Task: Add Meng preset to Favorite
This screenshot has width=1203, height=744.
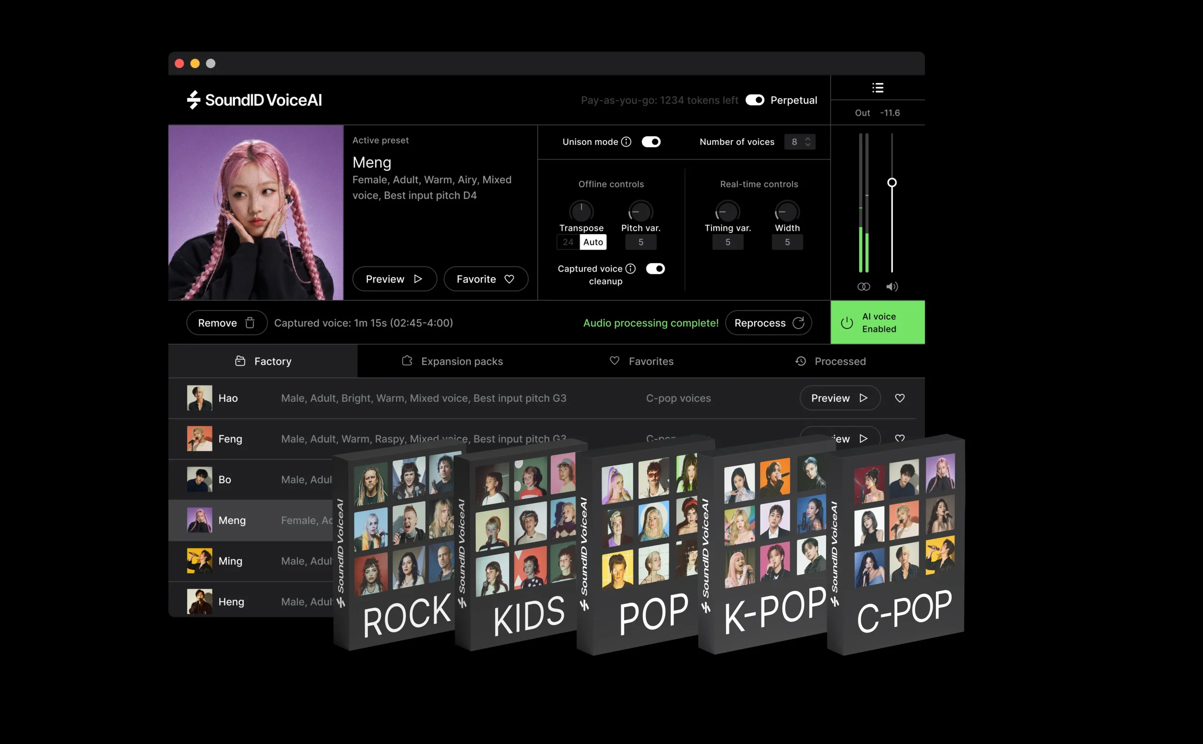Action: coord(486,279)
